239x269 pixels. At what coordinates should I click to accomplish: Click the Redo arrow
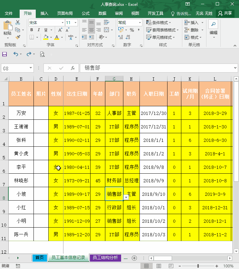pyautogui.click(x=29, y=54)
